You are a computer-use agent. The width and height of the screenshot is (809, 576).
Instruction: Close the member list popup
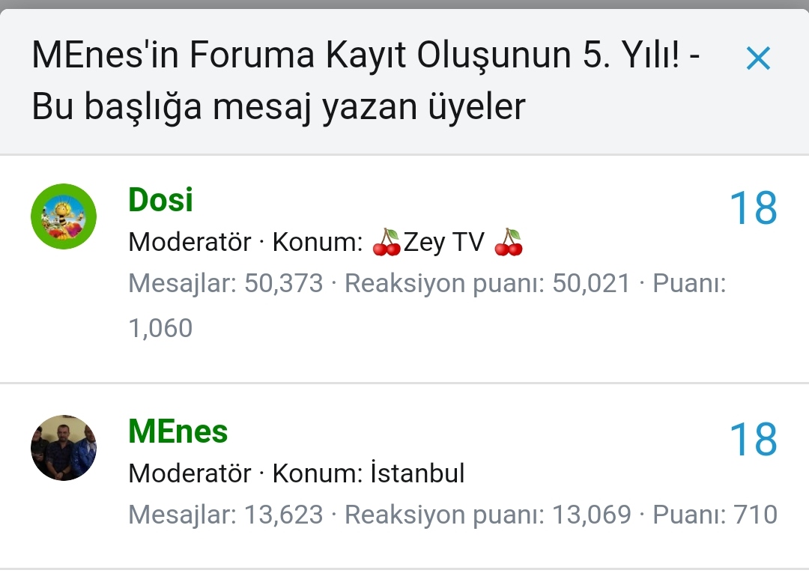click(758, 58)
